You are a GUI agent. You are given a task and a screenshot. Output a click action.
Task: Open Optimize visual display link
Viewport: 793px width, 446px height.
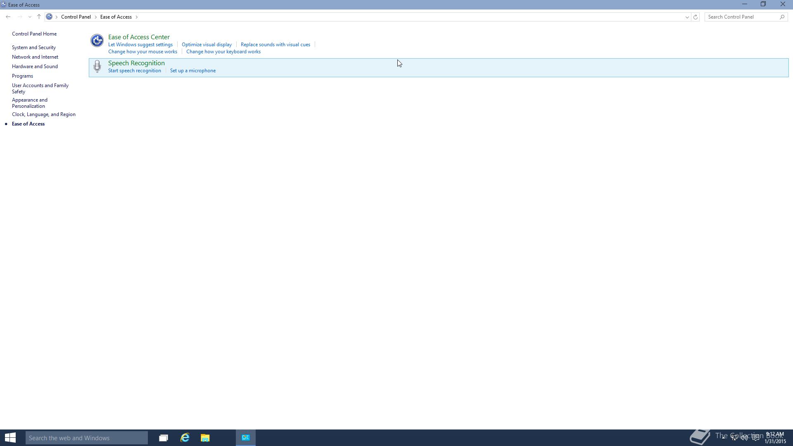pyautogui.click(x=207, y=45)
